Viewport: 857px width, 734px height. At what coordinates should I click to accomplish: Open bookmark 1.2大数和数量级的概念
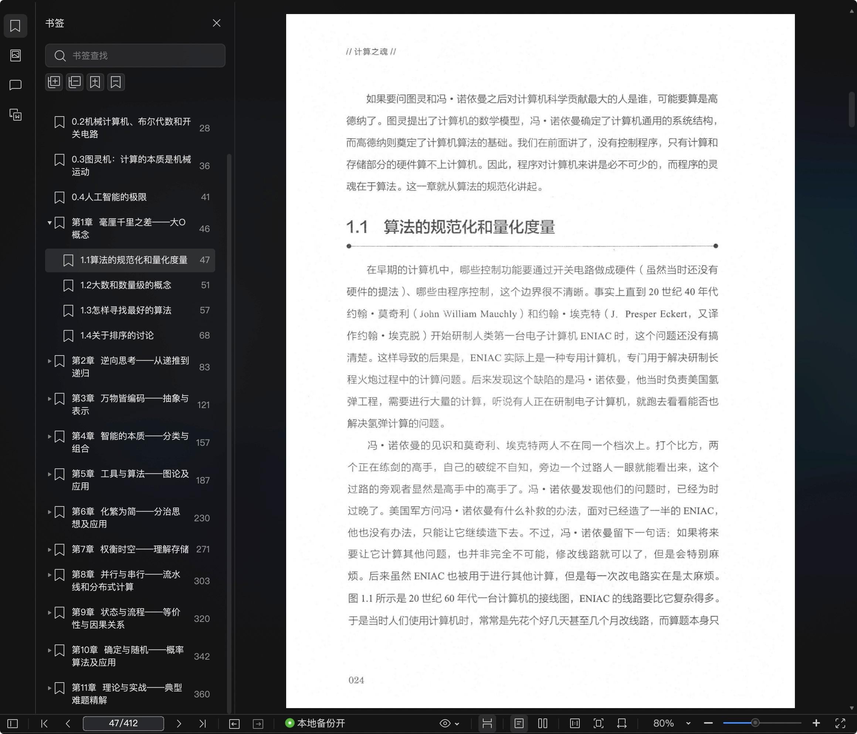coord(130,285)
